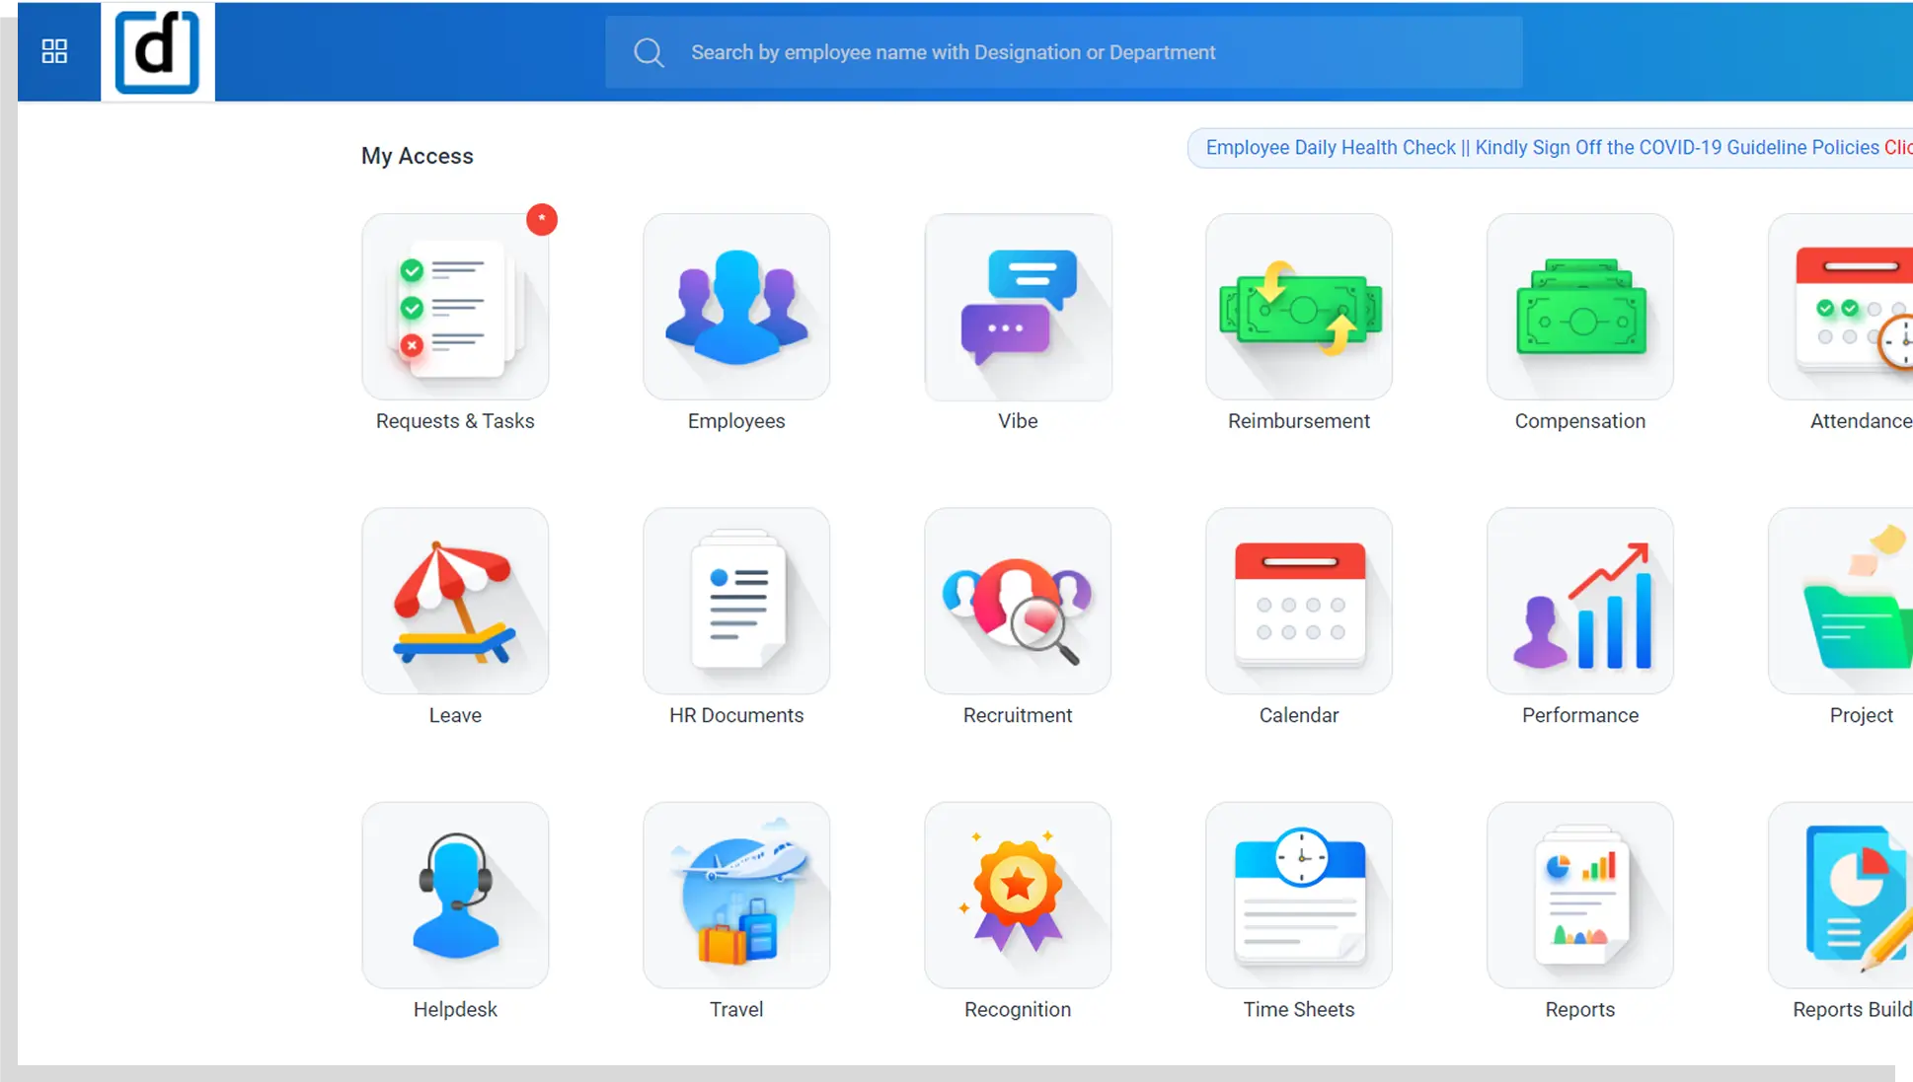
Task: Open the Recognition module
Action: 1018,895
